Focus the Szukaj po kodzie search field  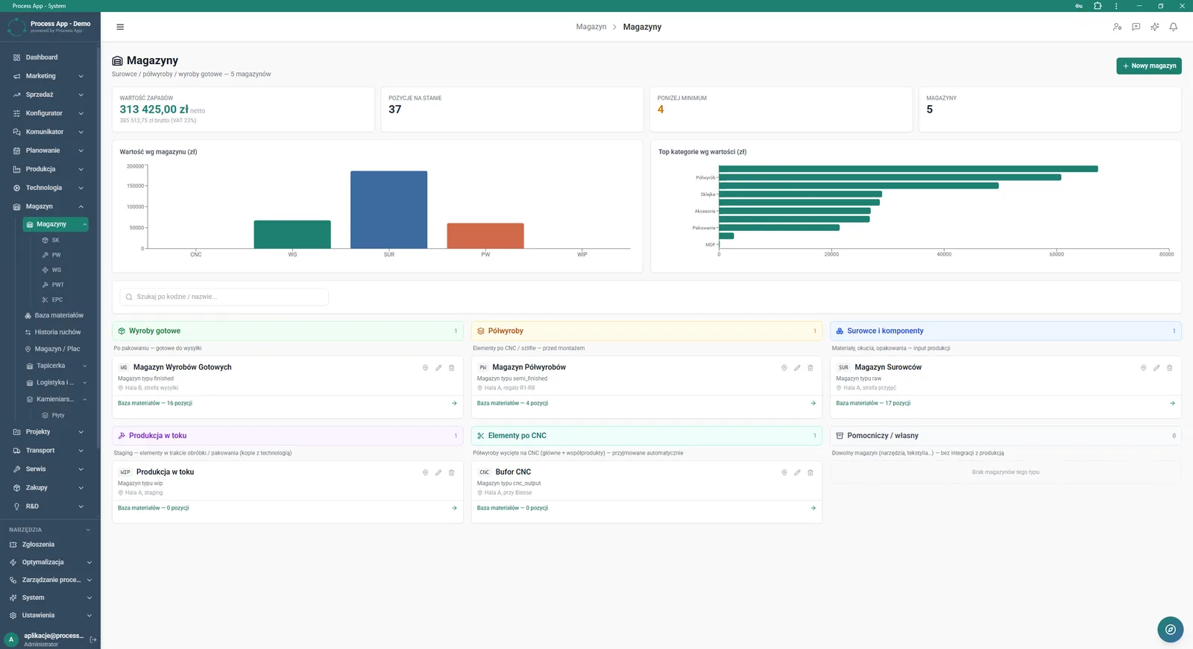224,297
